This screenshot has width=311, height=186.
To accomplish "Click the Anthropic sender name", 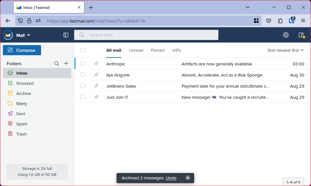I will point(116,64).
